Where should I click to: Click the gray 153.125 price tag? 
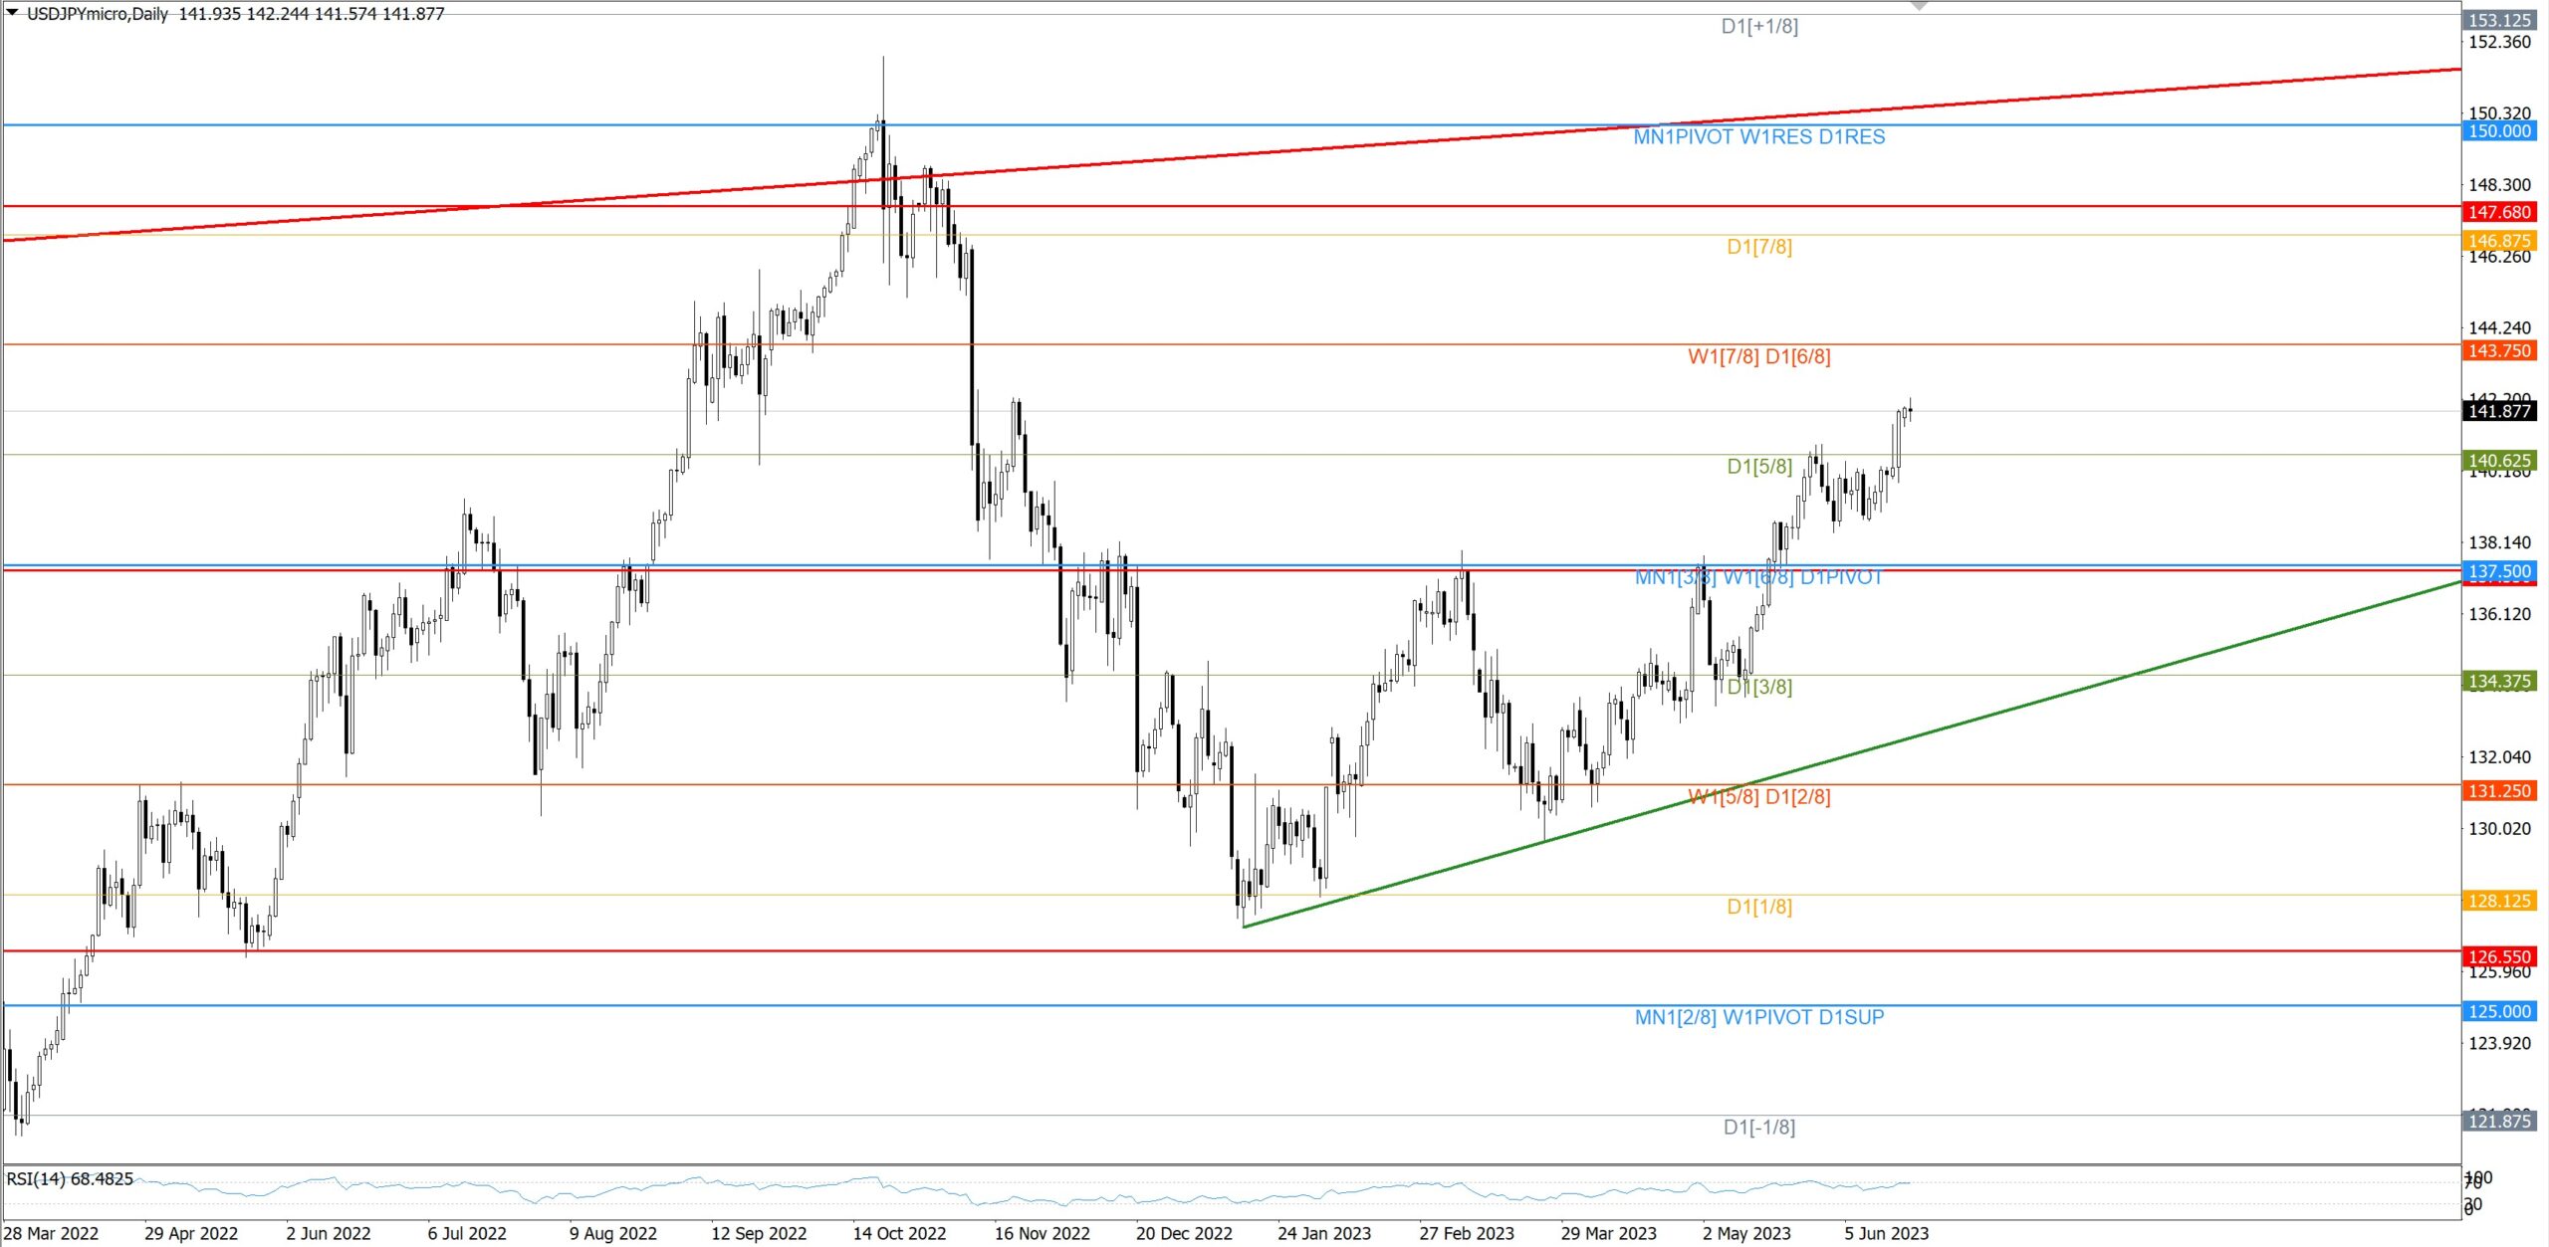(2499, 20)
